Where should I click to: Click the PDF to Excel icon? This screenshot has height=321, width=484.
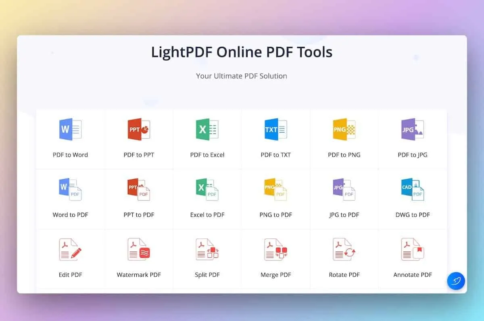tap(207, 129)
